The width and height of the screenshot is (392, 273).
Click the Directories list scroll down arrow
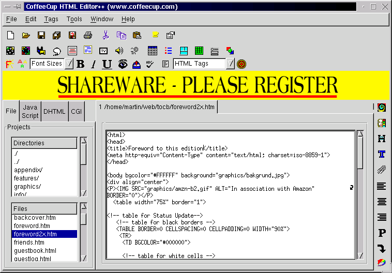click(x=84, y=193)
